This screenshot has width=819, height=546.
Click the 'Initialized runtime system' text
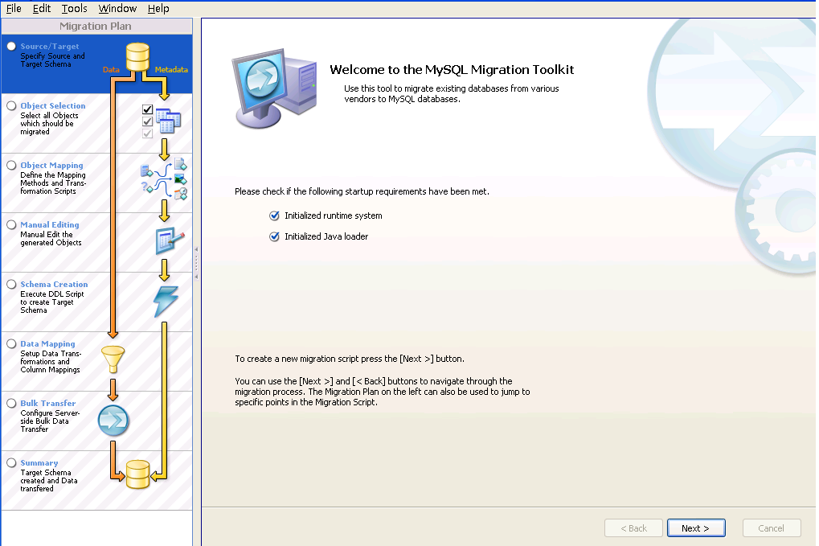(x=334, y=216)
